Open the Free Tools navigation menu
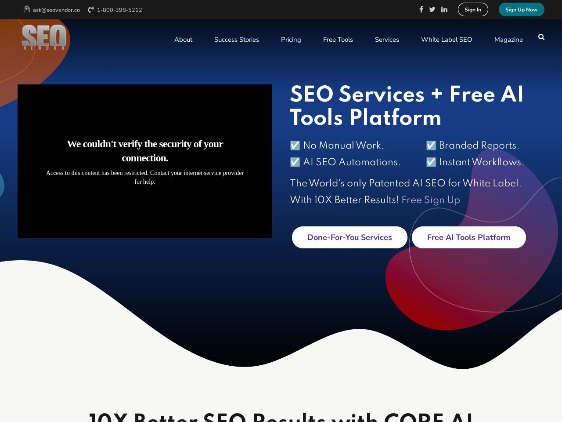 tap(338, 40)
